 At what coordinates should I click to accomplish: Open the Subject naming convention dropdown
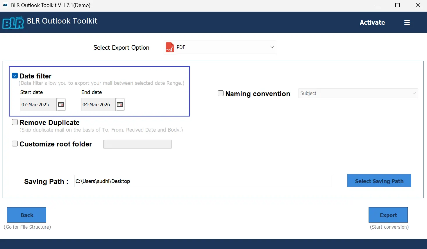coord(358,93)
